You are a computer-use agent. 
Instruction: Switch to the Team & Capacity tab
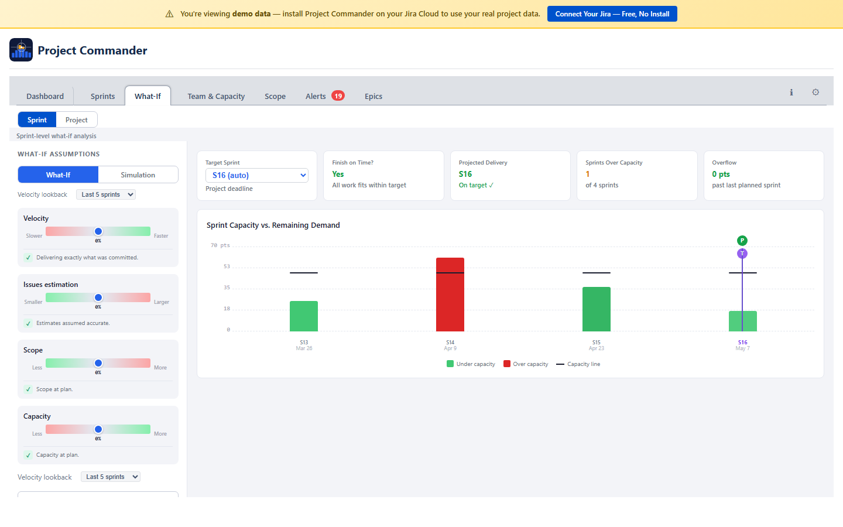coord(216,97)
